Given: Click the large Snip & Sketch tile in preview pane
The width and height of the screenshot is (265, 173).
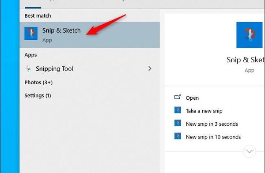Looking at the screenshot, I should 250,35.
